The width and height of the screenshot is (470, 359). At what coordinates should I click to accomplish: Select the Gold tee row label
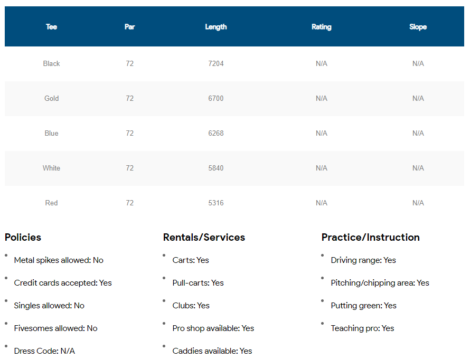coord(51,98)
